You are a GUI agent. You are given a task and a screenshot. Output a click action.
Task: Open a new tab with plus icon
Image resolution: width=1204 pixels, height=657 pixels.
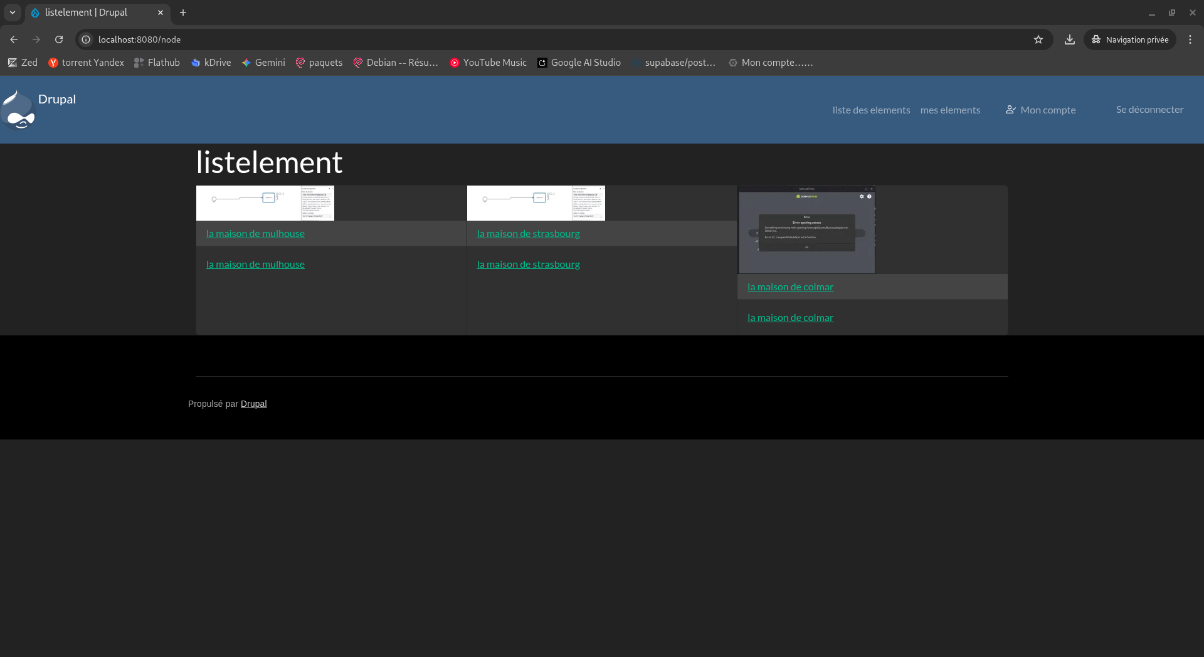point(183,13)
